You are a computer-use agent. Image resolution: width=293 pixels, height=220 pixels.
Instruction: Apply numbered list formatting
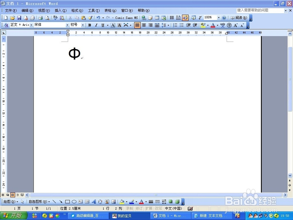[x=175, y=25]
